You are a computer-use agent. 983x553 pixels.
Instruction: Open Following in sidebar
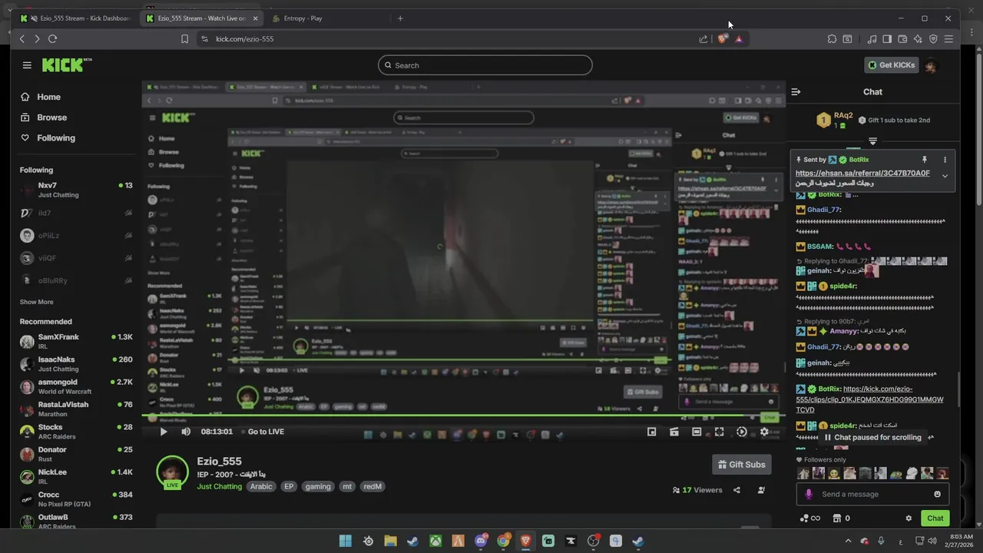pos(48,138)
